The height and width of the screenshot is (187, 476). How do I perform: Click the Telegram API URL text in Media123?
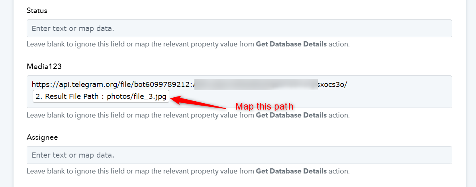pos(189,85)
